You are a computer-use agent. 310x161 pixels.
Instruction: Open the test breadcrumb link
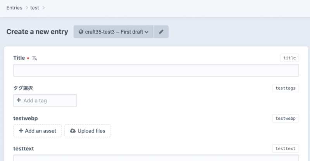(34, 8)
